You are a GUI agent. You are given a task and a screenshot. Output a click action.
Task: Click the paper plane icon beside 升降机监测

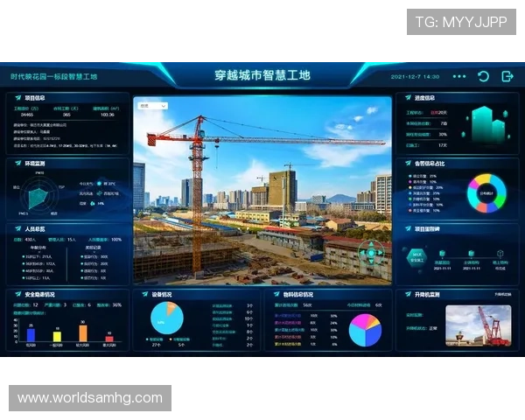pyautogui.click(x=408, y=294)
